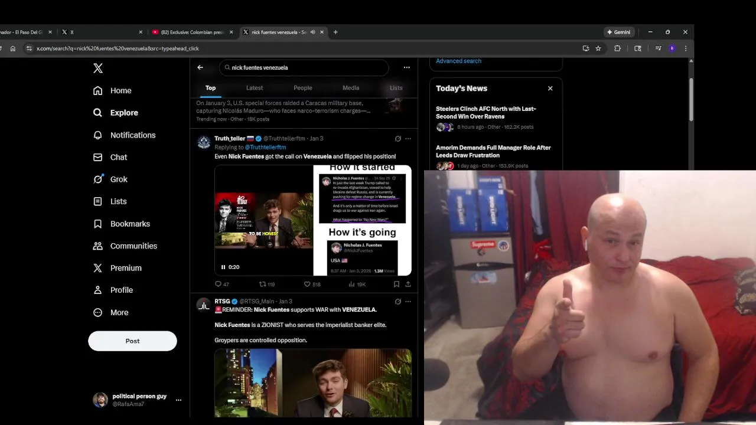Open Premium in the sidebar
756x425 pixels.
118,268
